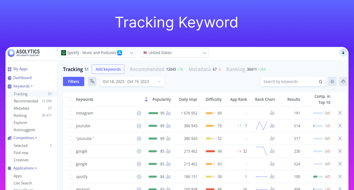
Task: Delete the google row with difficulty 94
Action: pyautogui.click(x=340, y=151)
